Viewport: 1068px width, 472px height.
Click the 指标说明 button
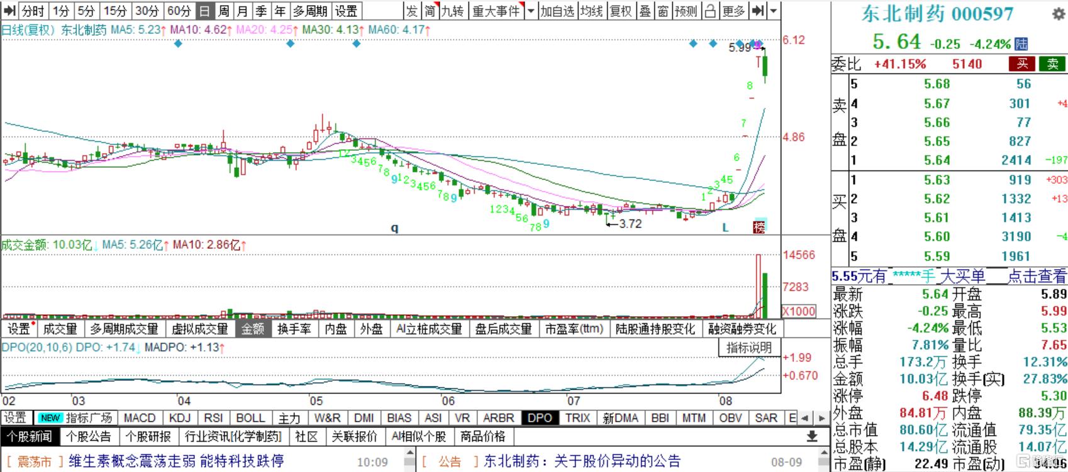click(x=749, y=348)
